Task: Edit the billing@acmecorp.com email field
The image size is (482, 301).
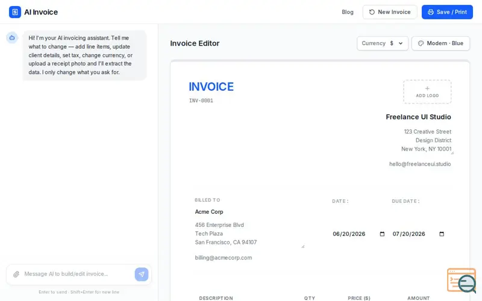Action: pos(224,258)
